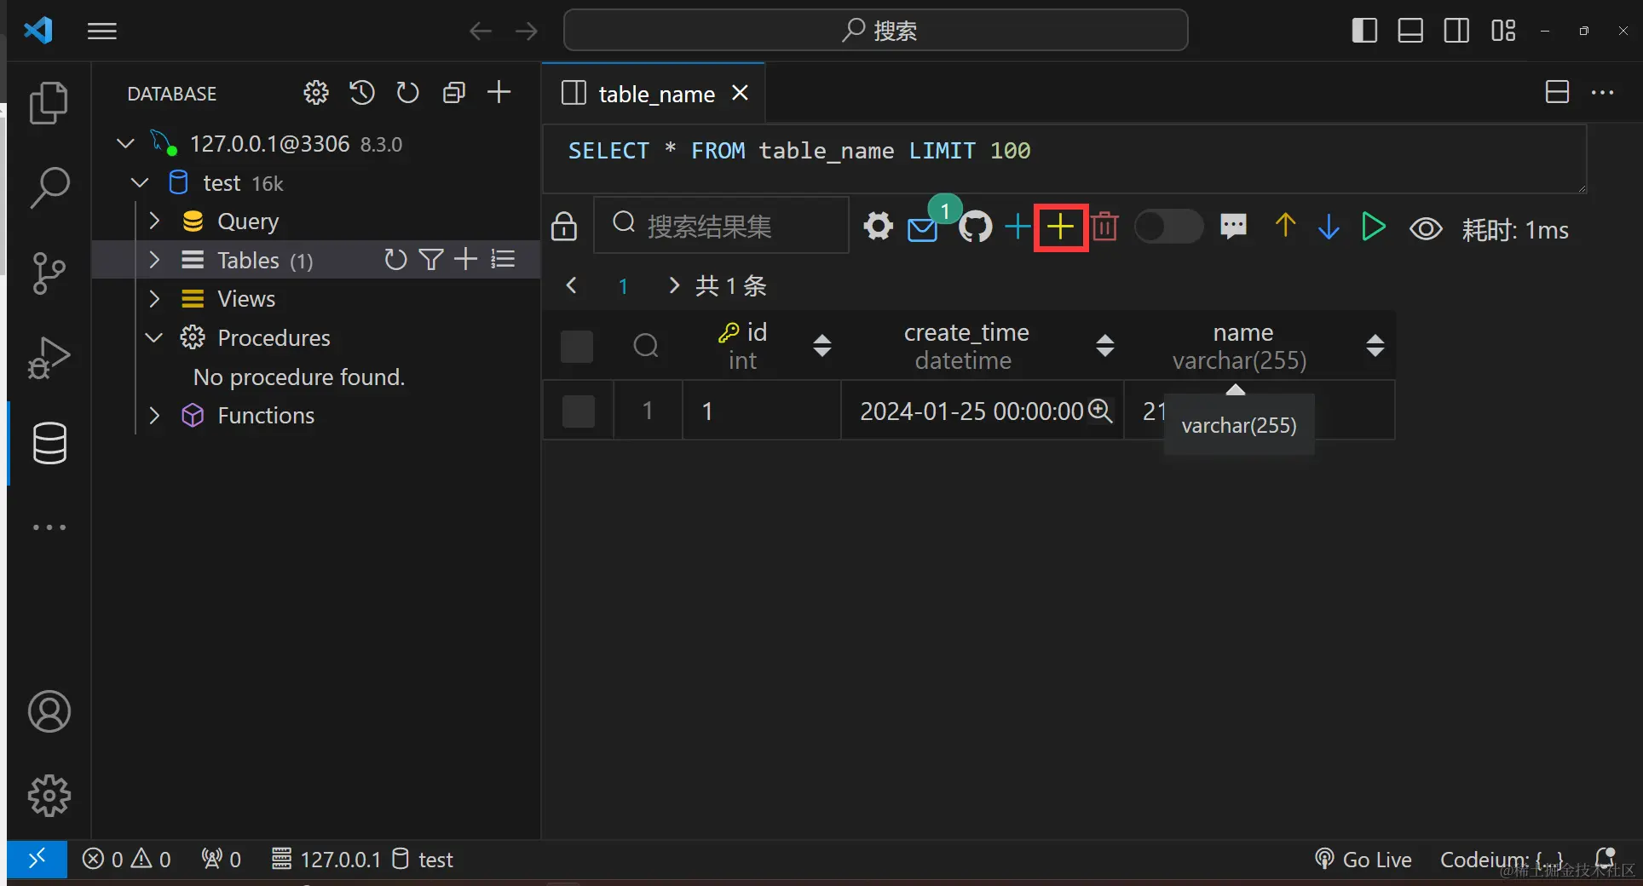The image size is (1643, 886).
Task: Open the Manage gear in activity bar
Action: (x=49, y=796)
